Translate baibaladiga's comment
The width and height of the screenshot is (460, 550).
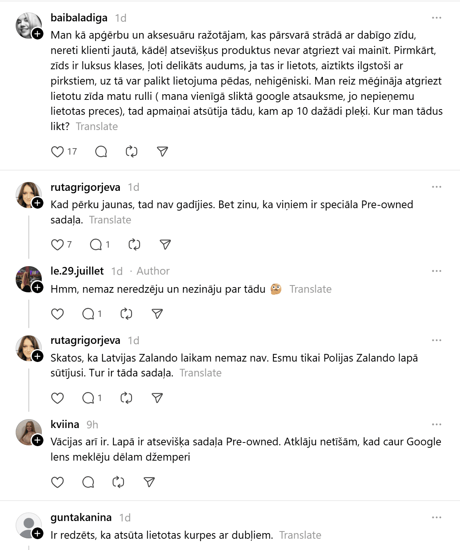coord(97,127)
